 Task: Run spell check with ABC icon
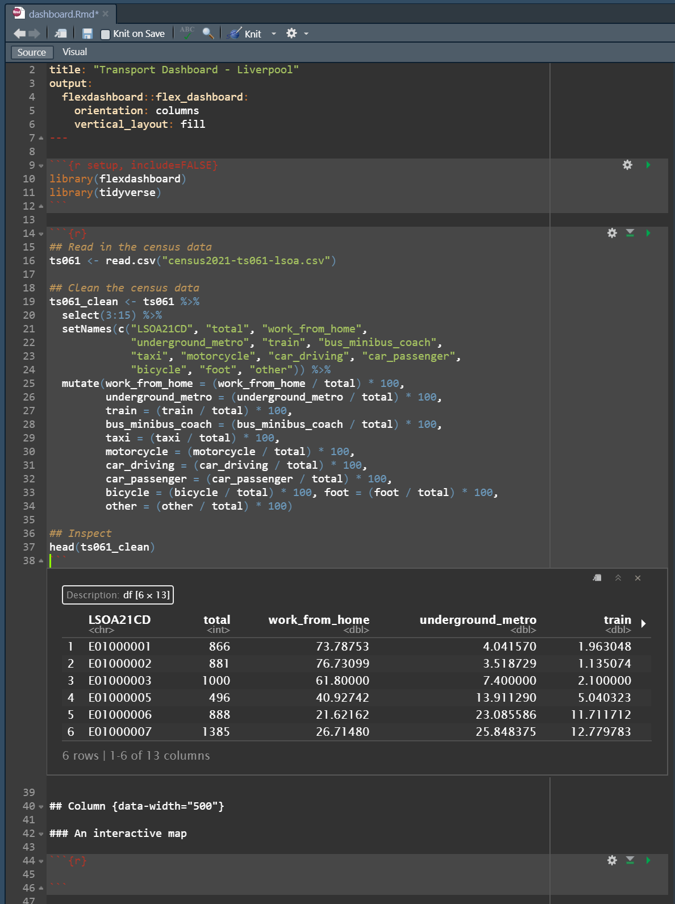187,33
